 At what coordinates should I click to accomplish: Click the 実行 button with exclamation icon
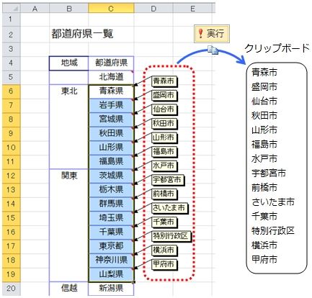pyautogui.click(x=211, y=34)
